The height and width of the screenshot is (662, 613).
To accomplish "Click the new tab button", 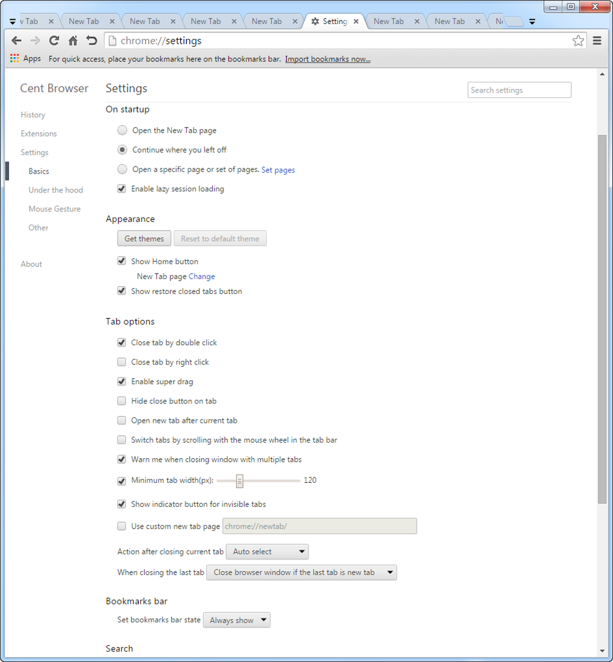I will point(514,22).
